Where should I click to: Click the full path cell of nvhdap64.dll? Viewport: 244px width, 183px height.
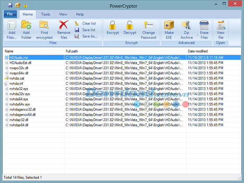point(125,125)
